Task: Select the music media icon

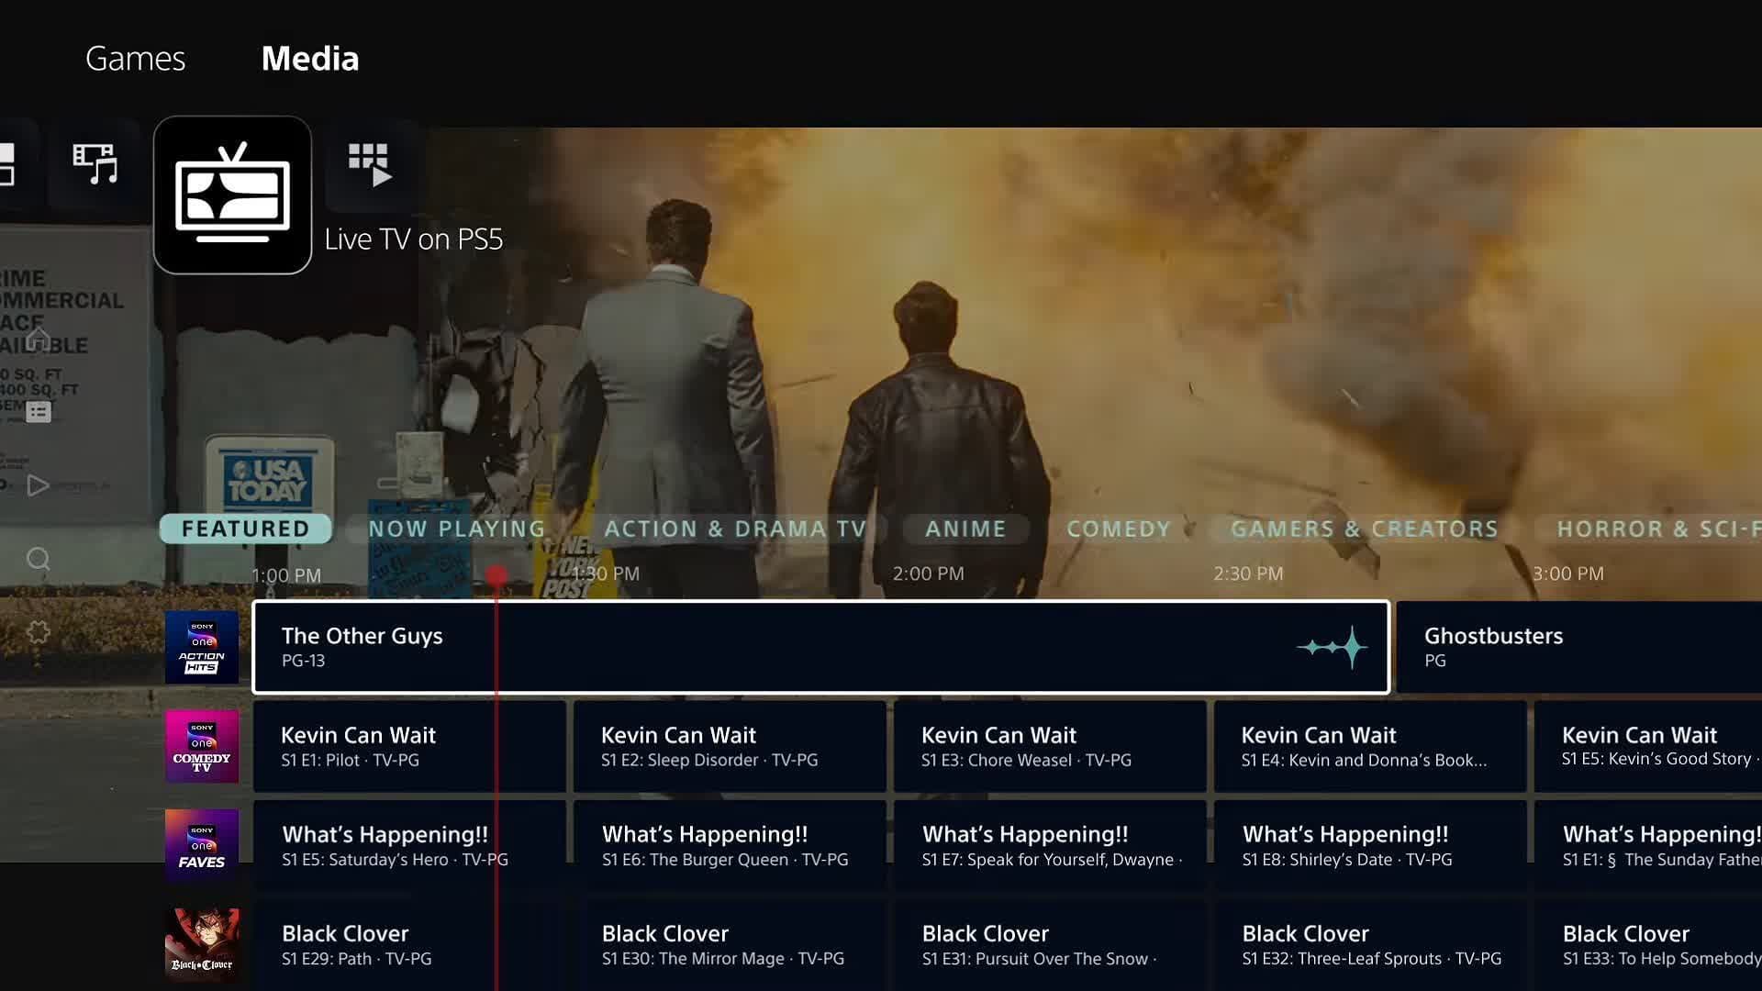Action: click(x=95, y=164)
